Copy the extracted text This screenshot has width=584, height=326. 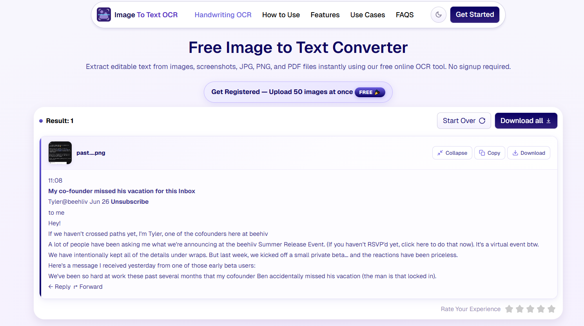[x=490, y=153]
